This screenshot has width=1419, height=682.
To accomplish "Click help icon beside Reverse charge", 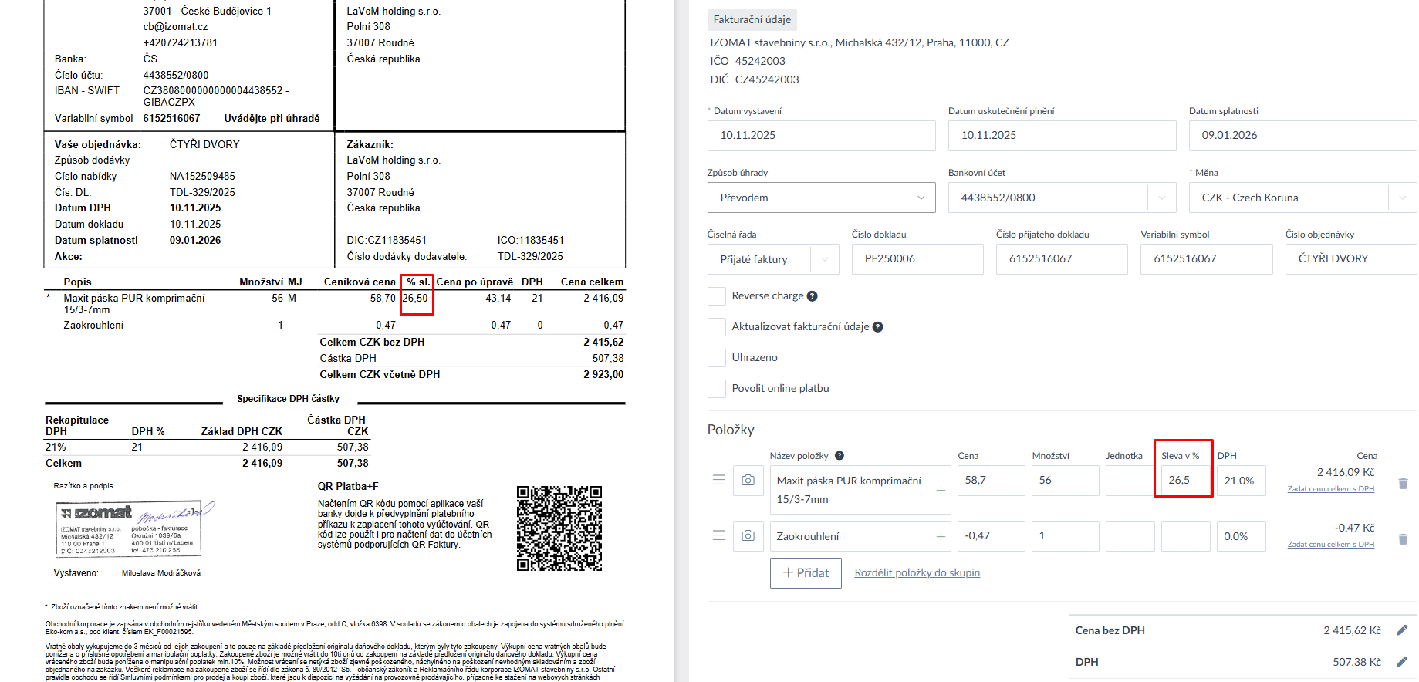I will click(x=812, y=296).
